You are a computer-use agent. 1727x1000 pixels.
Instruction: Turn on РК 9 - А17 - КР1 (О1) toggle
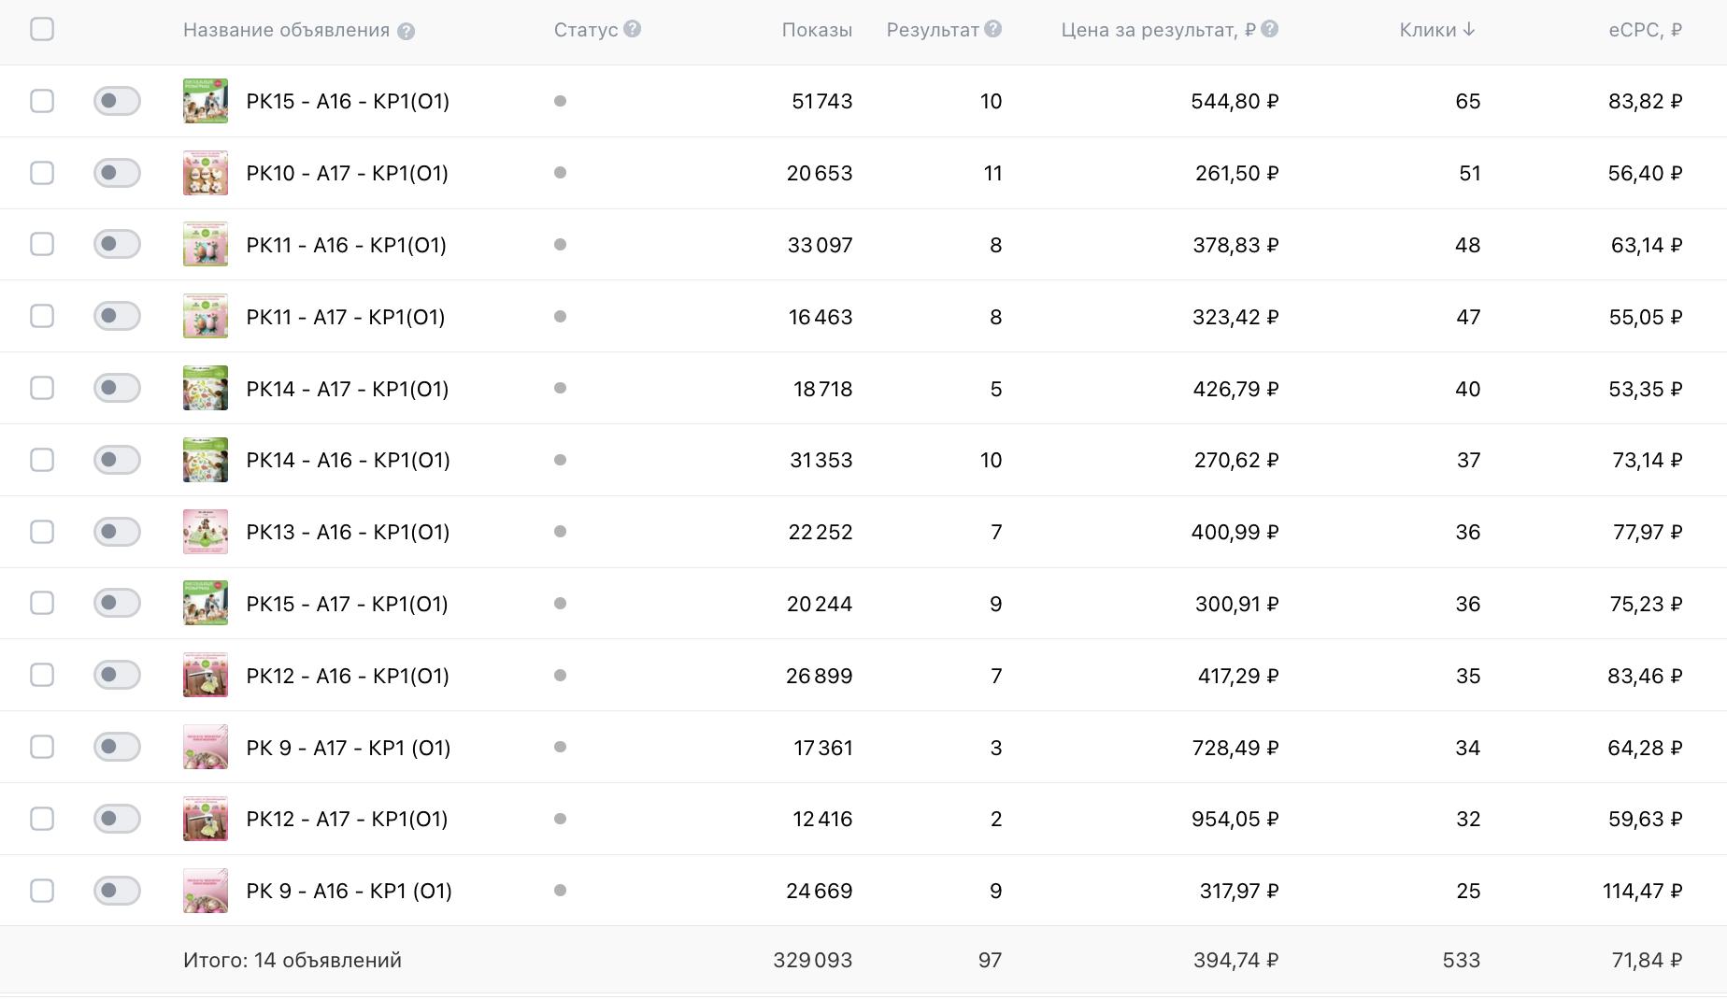117,747
